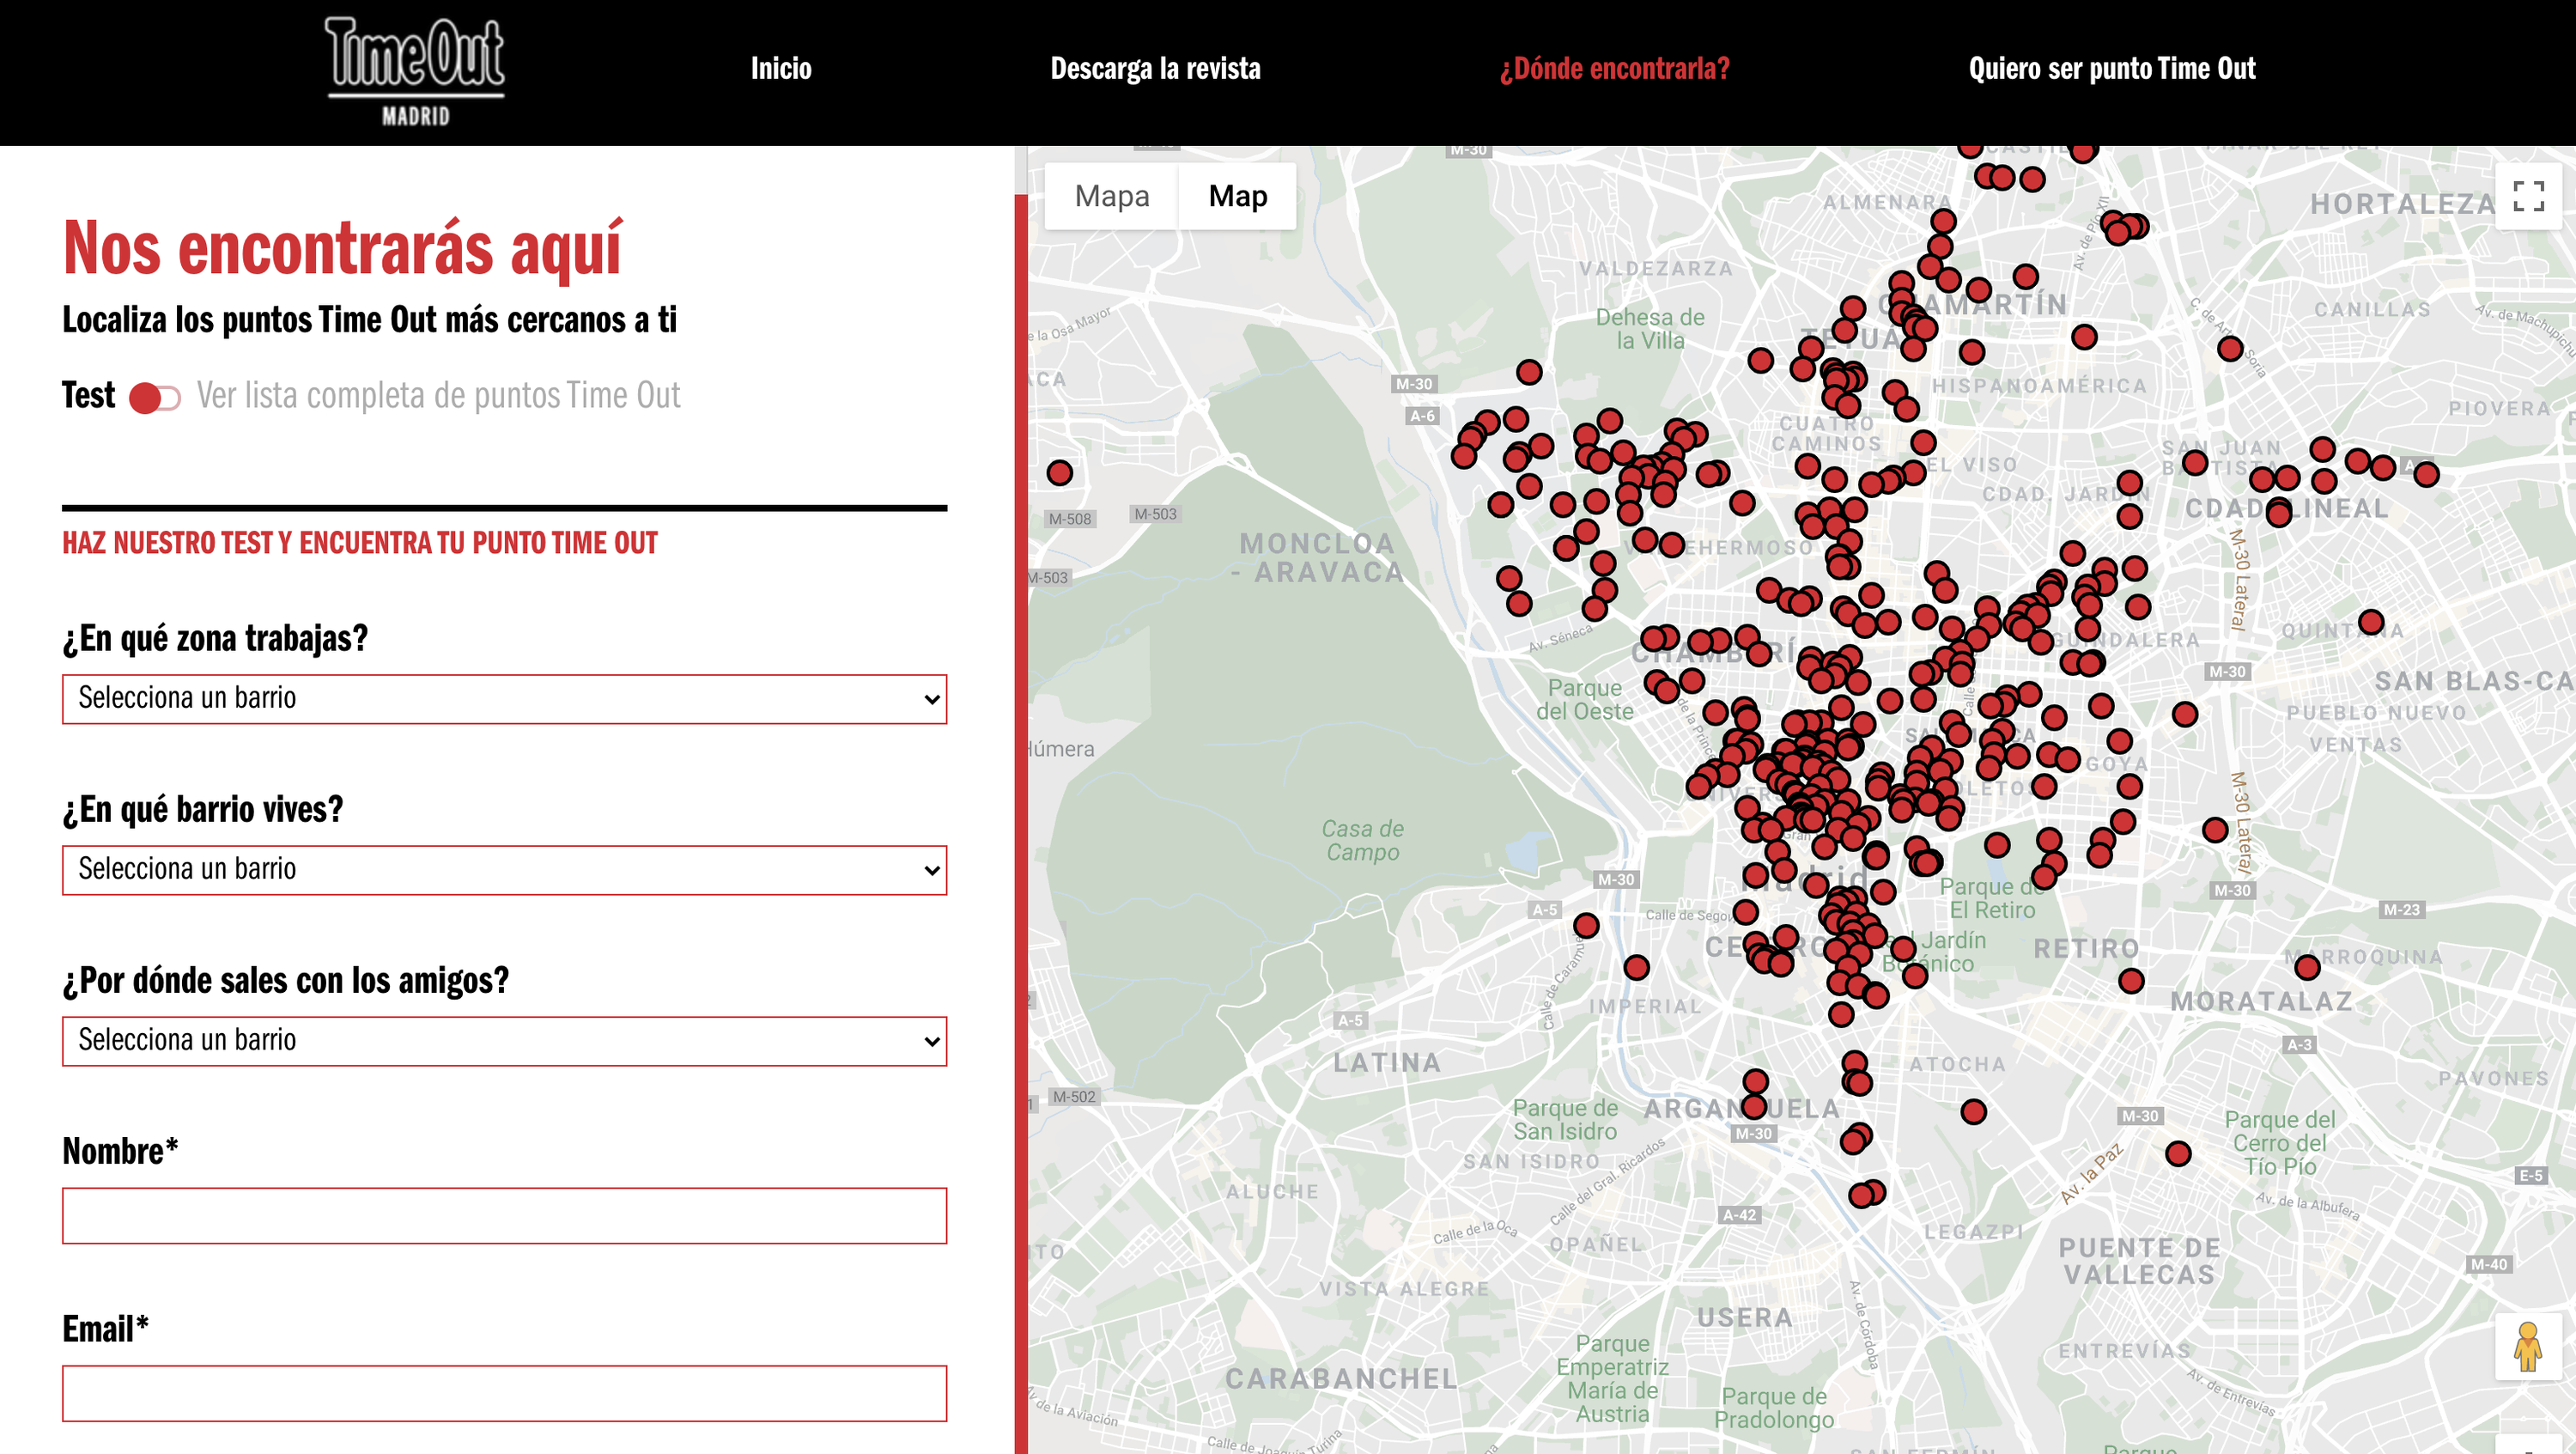Click the 'Casa de Campo' map label

[x=1362, y=840]
